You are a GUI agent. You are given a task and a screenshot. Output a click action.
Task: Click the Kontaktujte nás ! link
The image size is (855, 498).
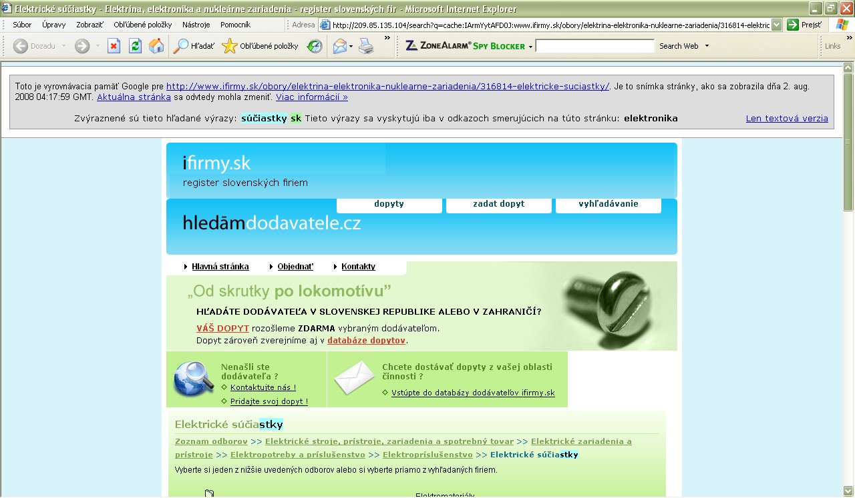pyautogui.click(x=263, y=387)
